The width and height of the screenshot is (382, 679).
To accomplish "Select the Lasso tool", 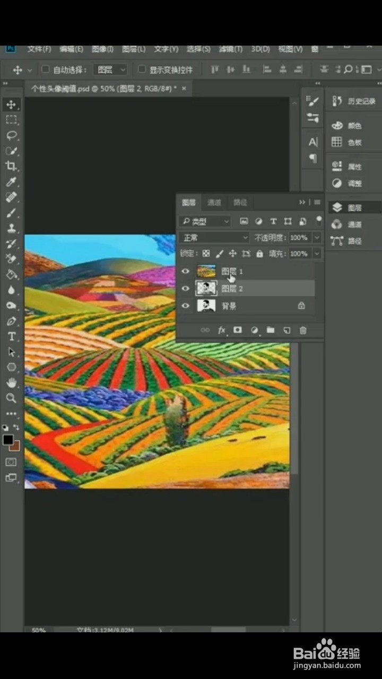I will (11, 136).
